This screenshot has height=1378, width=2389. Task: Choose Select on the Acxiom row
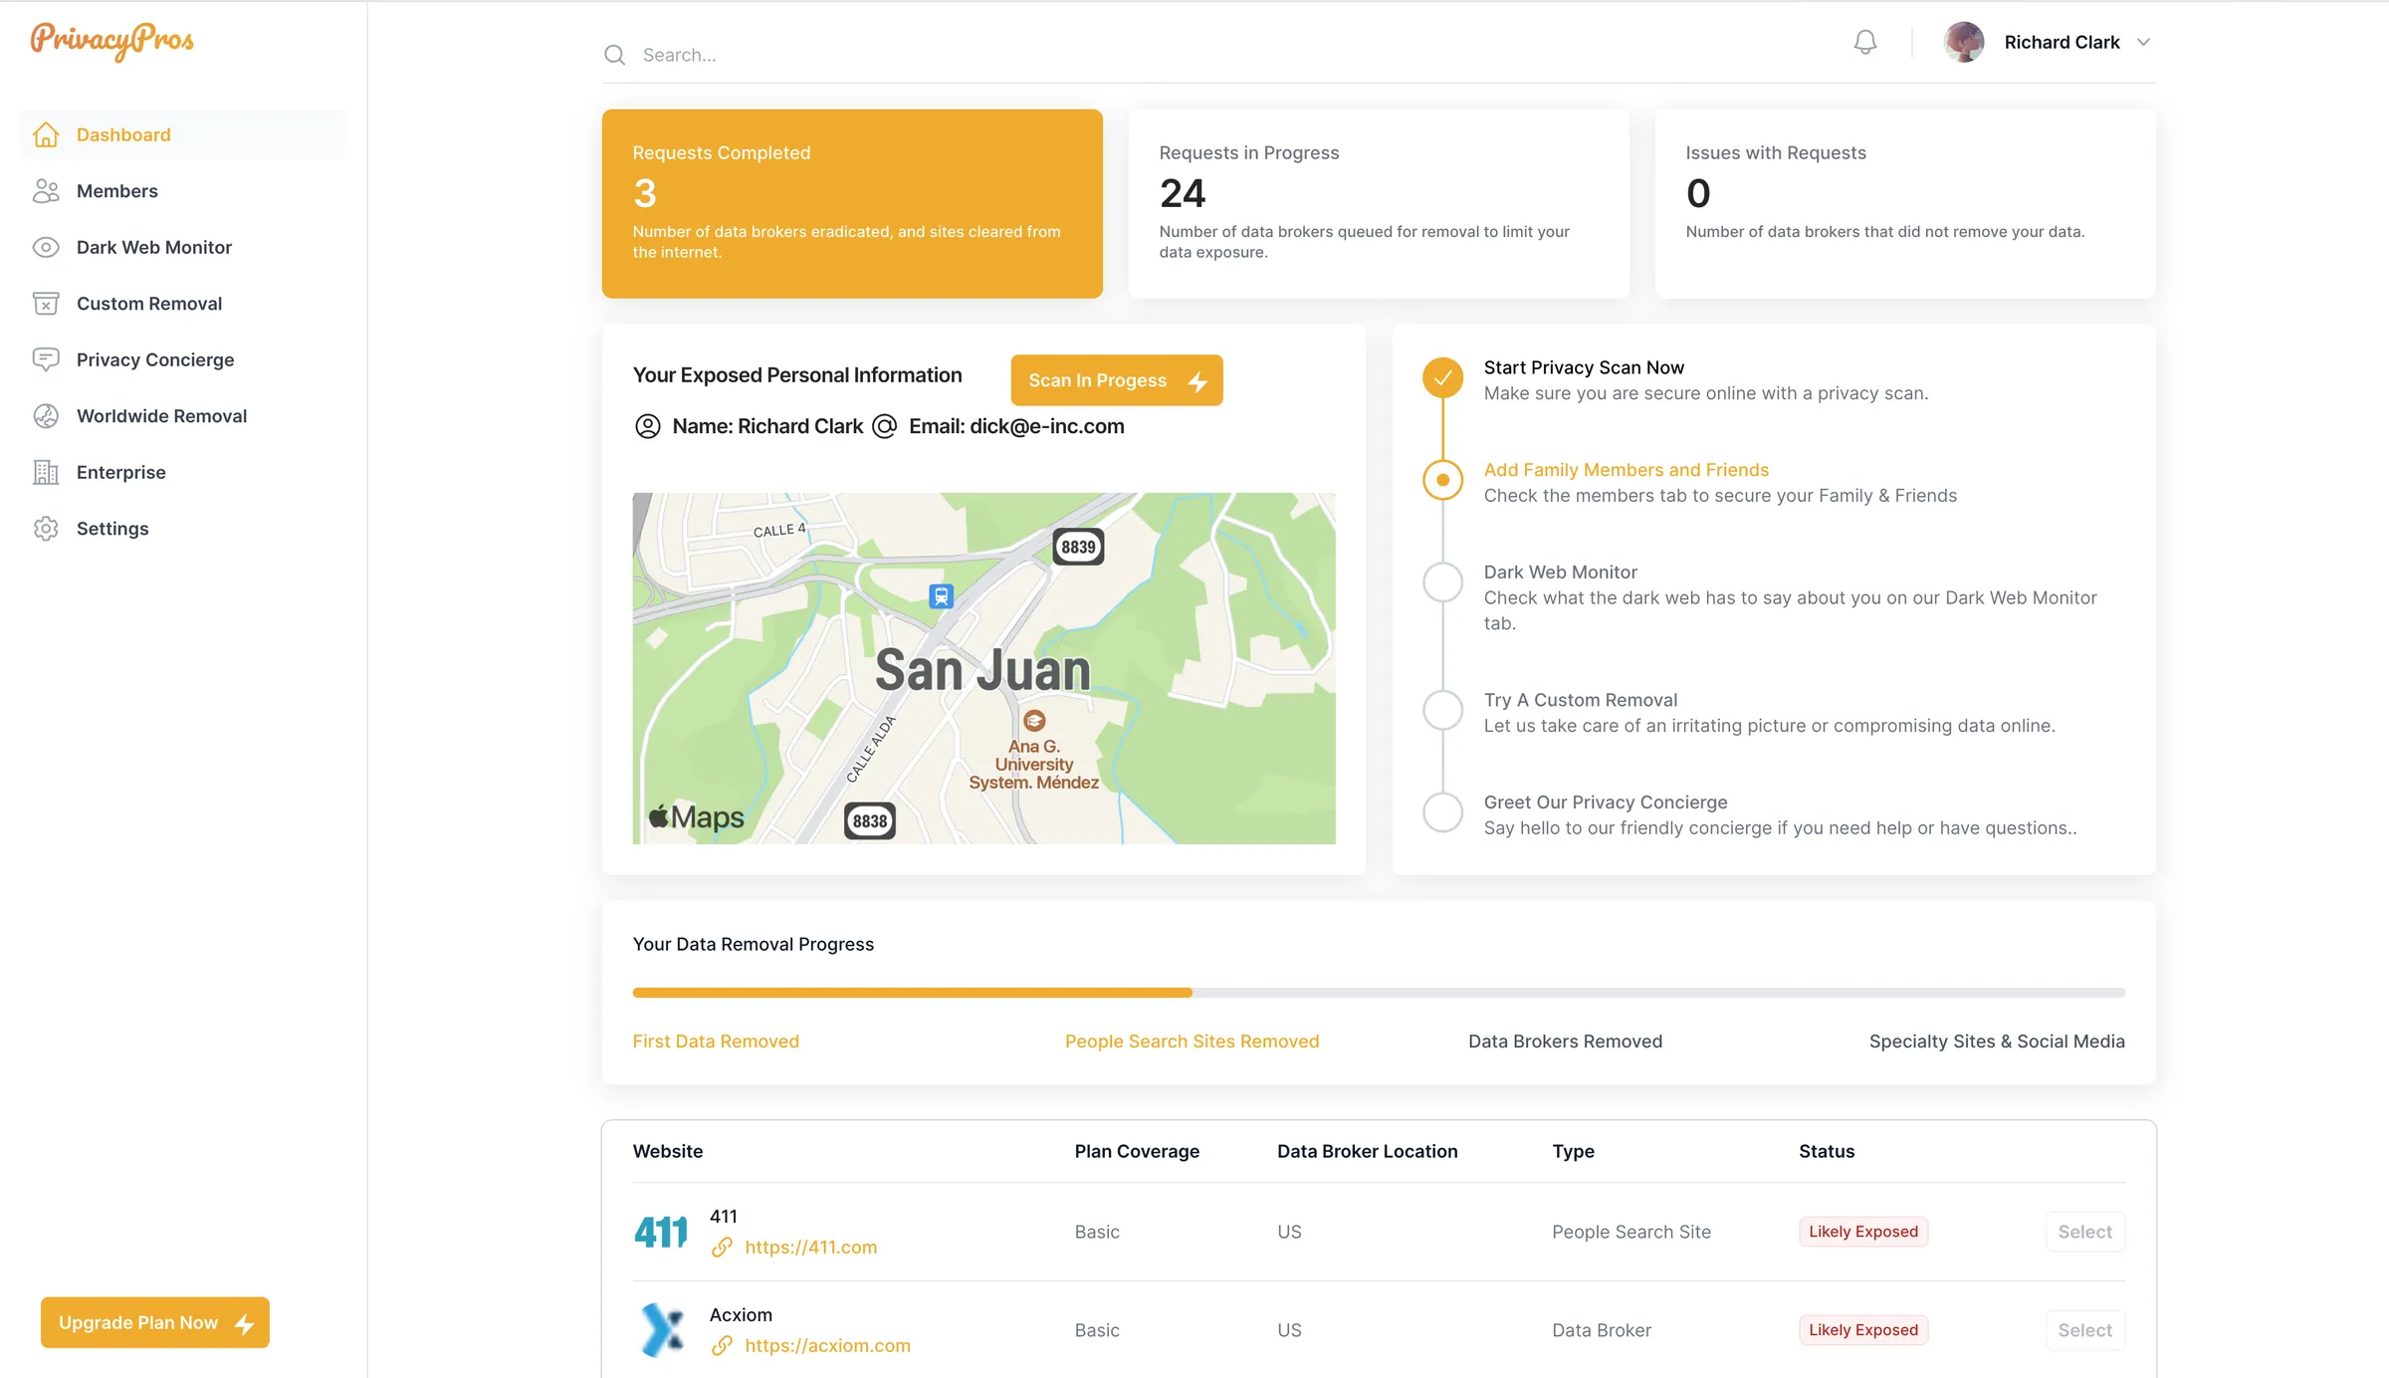point(2084,1329)
